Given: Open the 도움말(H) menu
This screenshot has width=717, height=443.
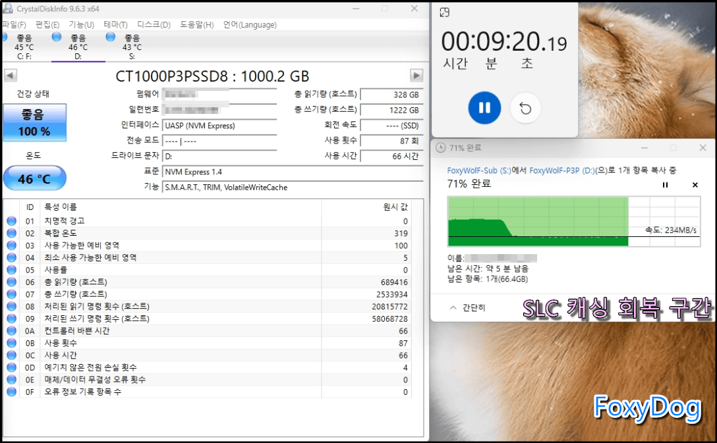Looking at the screenshot, I should tap(196, 24).
